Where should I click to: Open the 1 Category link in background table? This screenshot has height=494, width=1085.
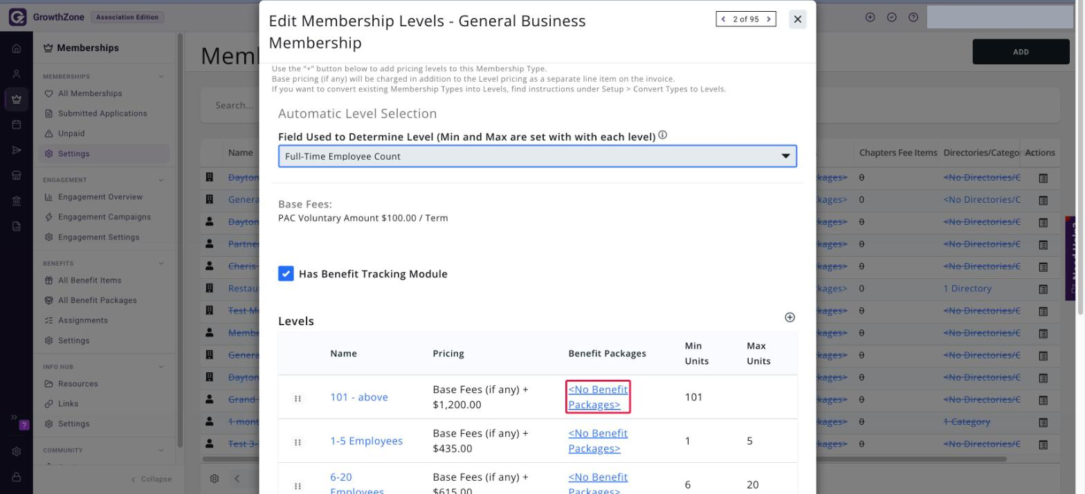coord(967,421)
